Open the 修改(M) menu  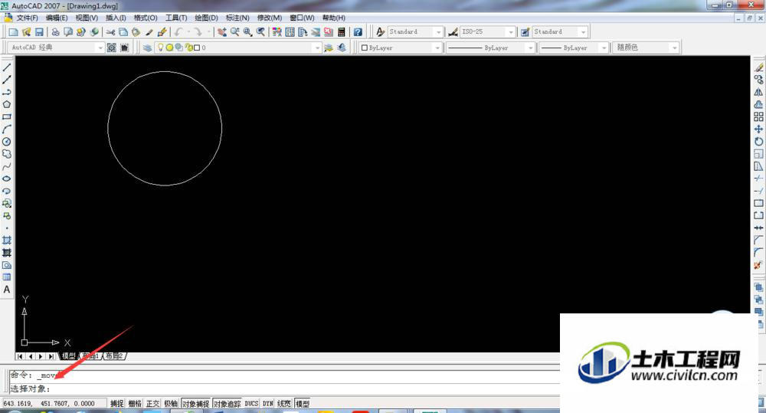tap(269, 18)
